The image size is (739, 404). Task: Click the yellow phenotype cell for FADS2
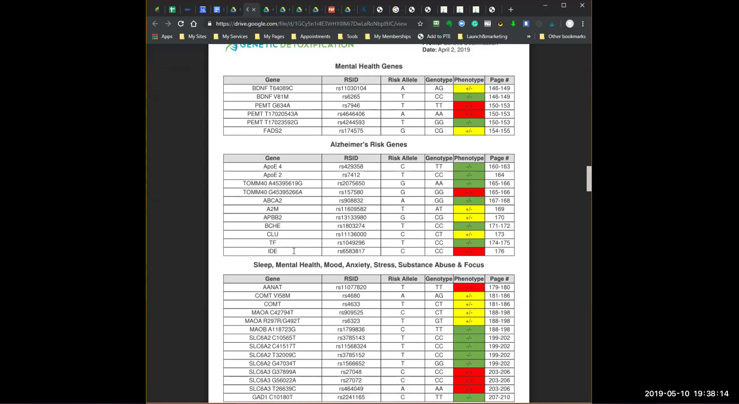click(469, 131)
